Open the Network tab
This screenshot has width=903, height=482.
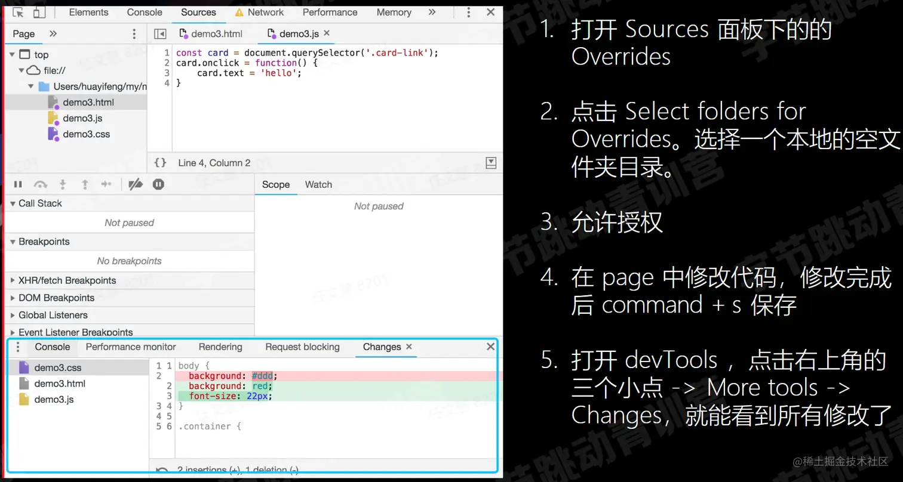[x=260, y=13]
